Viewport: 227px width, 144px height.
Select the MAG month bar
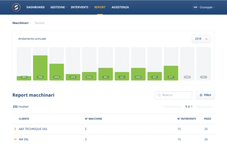coord(89,76)
